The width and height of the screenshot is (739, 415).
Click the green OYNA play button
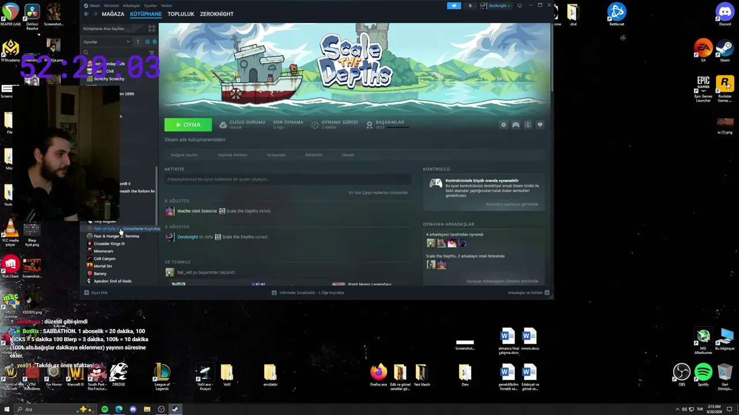(x=188, y=125)
